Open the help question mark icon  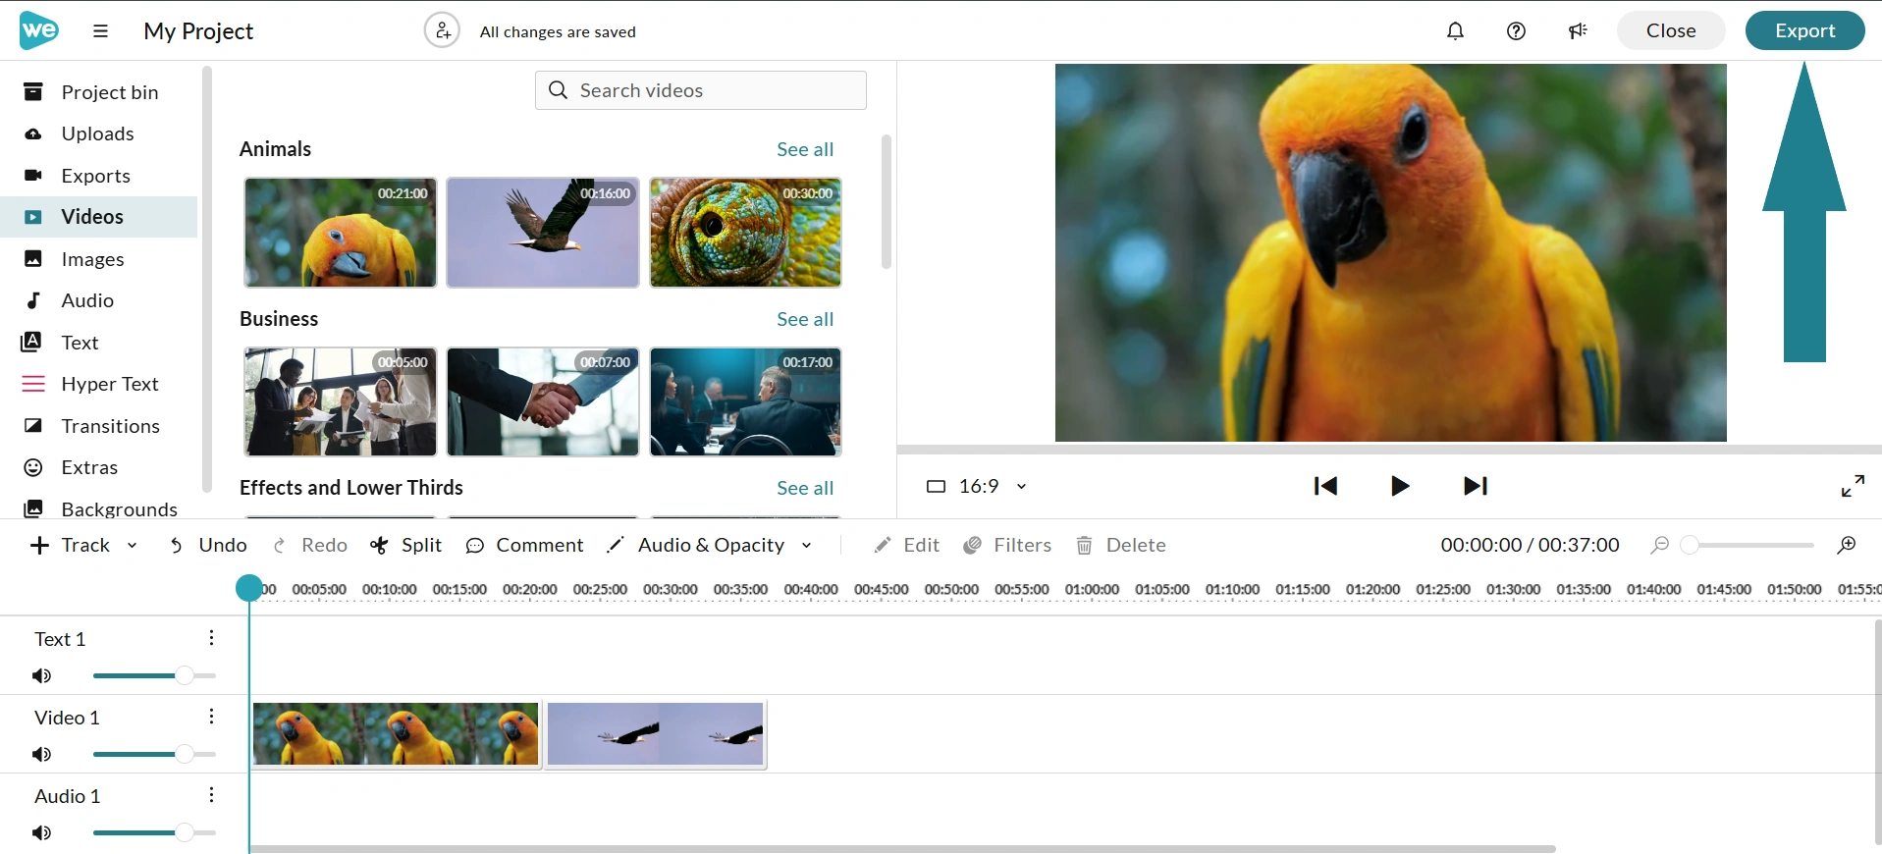[1516, 30]
